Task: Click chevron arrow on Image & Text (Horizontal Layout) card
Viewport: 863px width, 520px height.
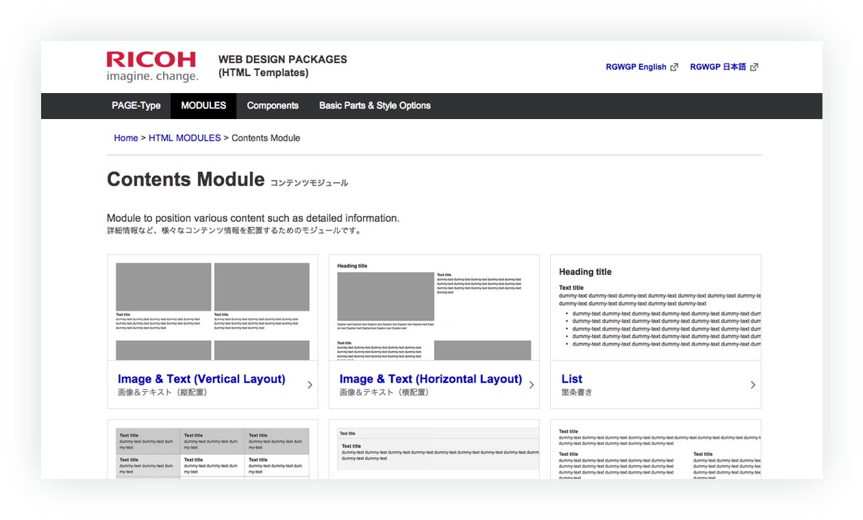Action: click(531, 385)
